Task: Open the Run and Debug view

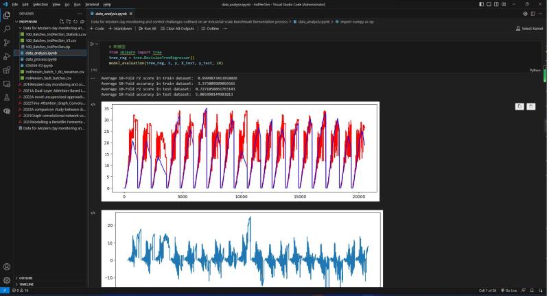Action: pyautogui.click(x=6, y=56)
